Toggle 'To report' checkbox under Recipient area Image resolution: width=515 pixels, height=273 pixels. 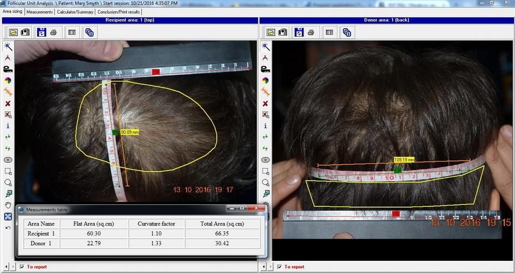[22, 267]
